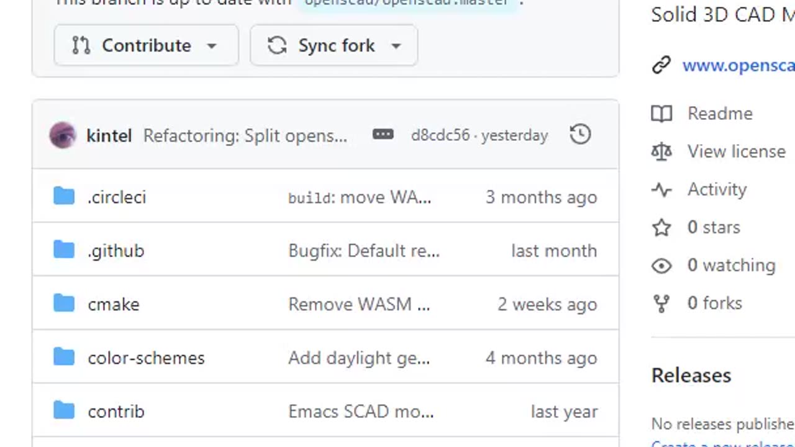795x447 pixels.
Task: Click the link chain icon
Action: coord(661,65)
